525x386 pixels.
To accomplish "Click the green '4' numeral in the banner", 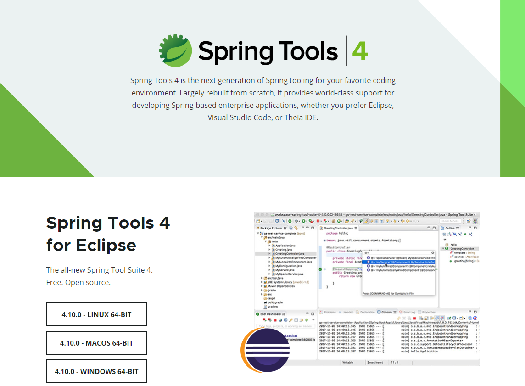I will (360, 51).
